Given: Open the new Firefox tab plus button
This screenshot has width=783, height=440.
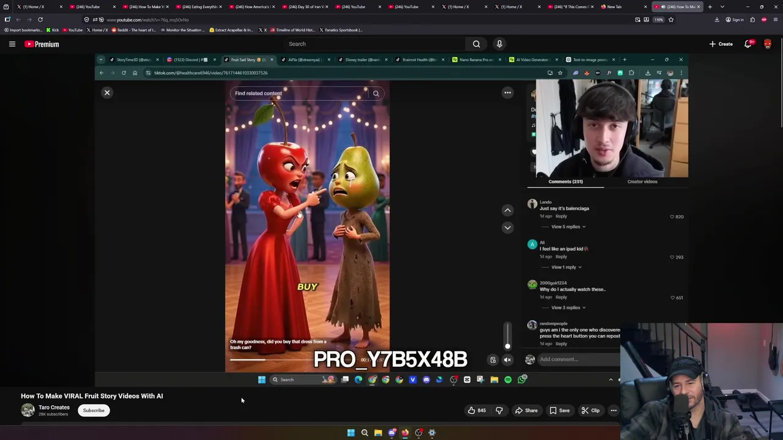Looking at the screenshot, I should tap(710, 7).
